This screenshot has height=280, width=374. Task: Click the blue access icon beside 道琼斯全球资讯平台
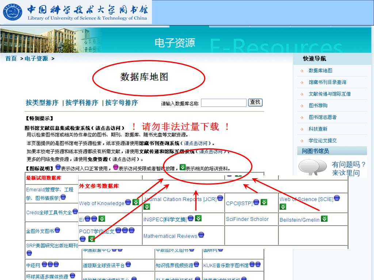[x=128, y=264]
